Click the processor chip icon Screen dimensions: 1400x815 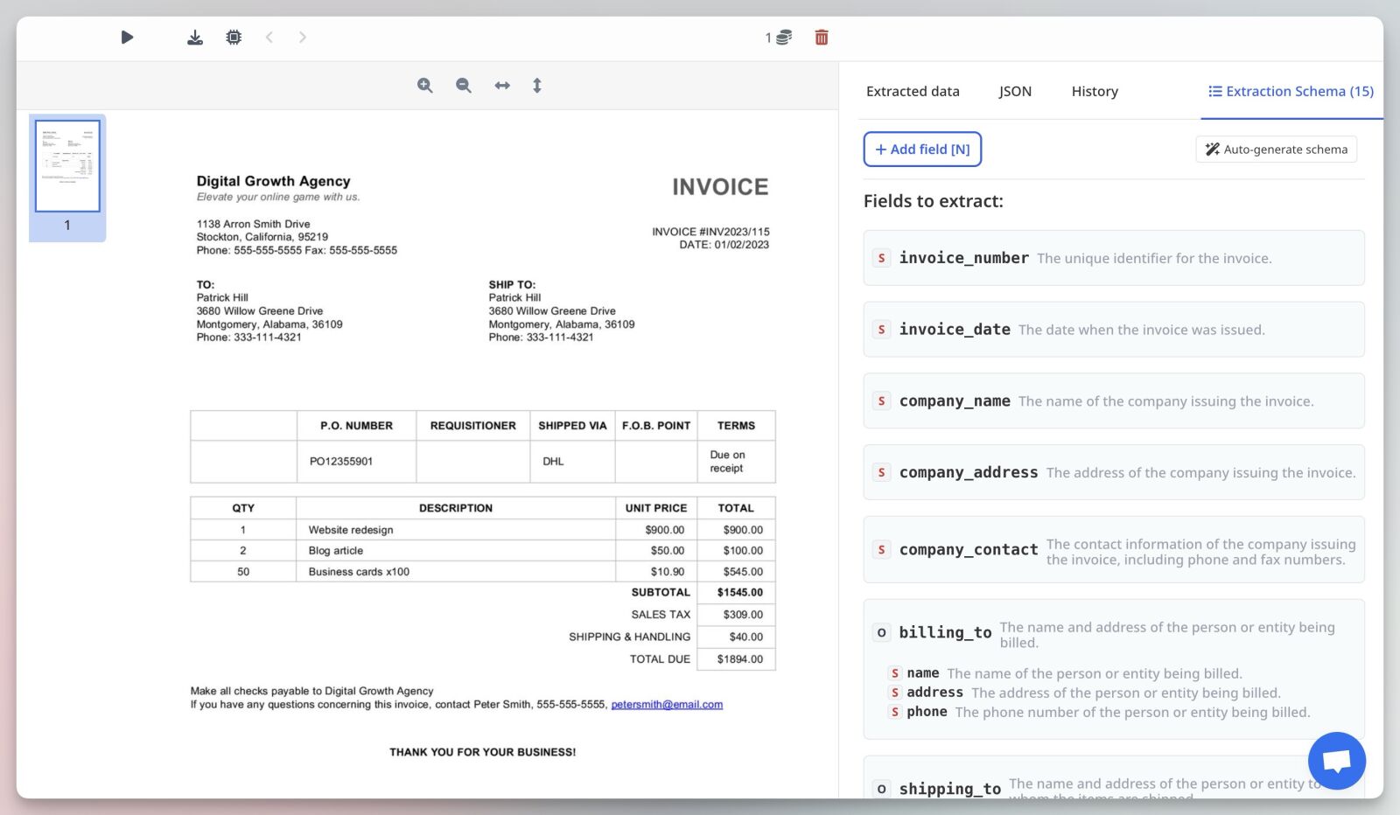[x=234, y=37]
